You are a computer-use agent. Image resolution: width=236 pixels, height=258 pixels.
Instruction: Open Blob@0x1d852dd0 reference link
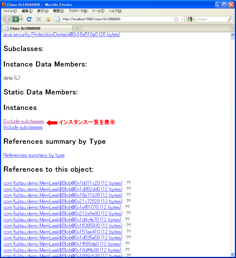pyautogui.click(x=63, y=189)
